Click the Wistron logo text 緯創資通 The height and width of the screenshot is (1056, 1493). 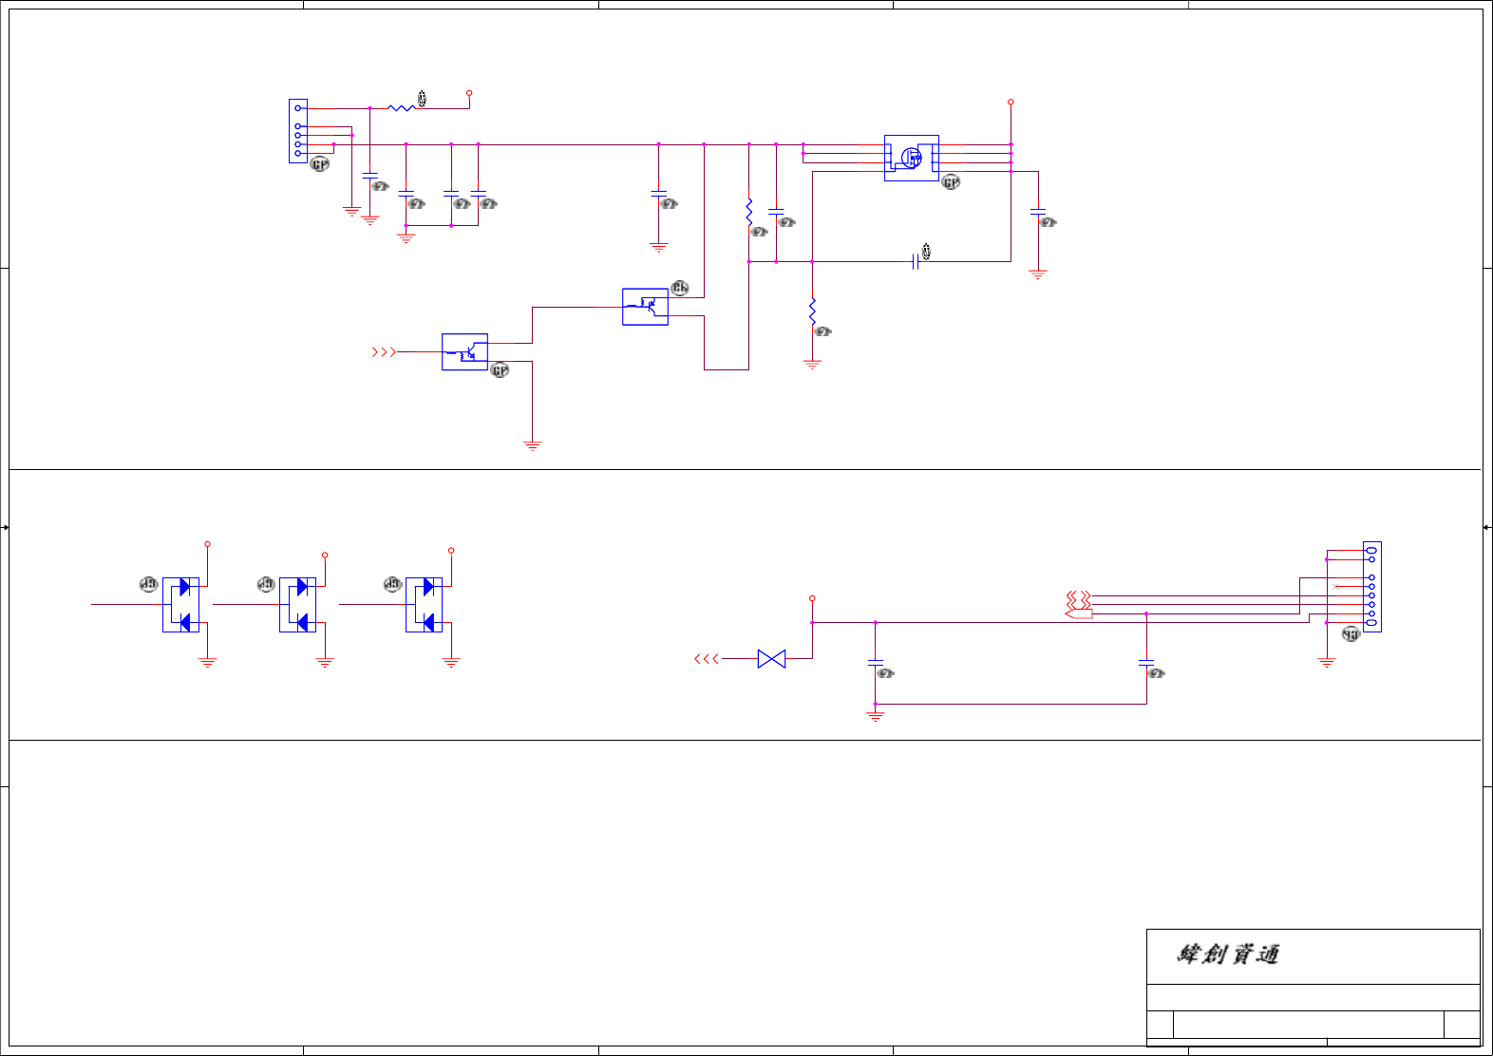tap(1228, 954)
